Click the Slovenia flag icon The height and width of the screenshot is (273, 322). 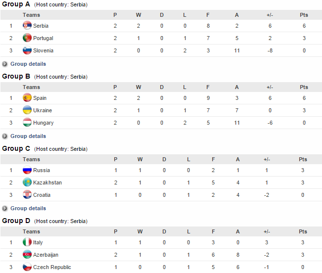pyautogui.click(x=27, y=50)
